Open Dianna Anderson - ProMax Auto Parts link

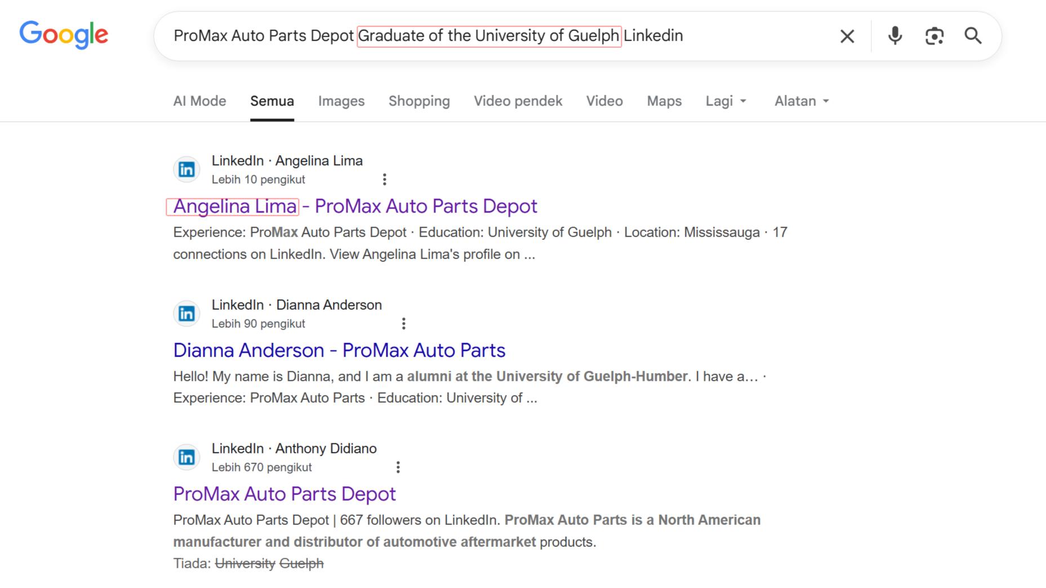(339, 350)
